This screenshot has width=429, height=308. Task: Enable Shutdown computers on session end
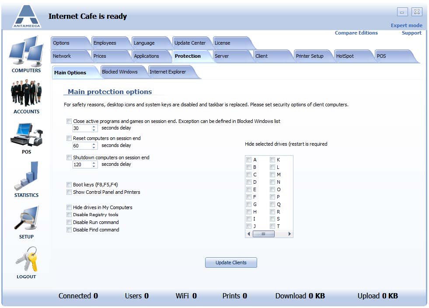click(x=69, y=157)
